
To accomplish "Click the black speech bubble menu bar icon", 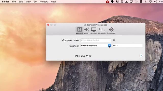I will 112,2.
